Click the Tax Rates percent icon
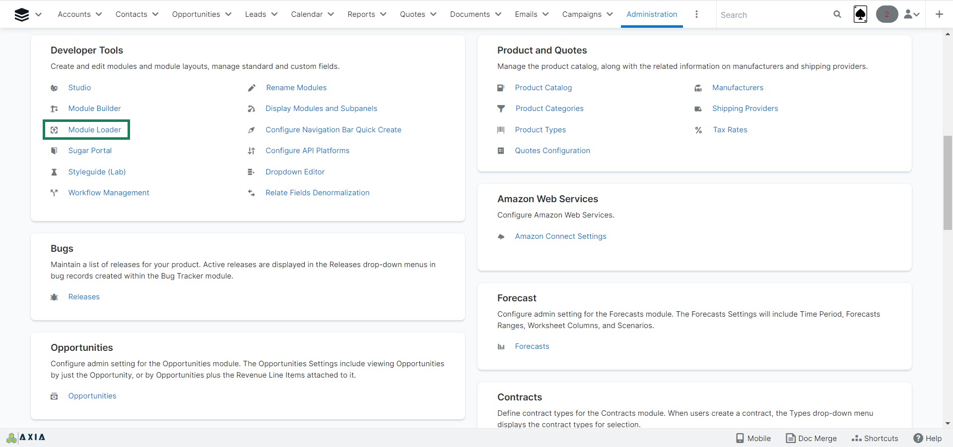Image resolution: width=953 pixels, height=447 pixels. pyautogui.click(x=698, y=130)
